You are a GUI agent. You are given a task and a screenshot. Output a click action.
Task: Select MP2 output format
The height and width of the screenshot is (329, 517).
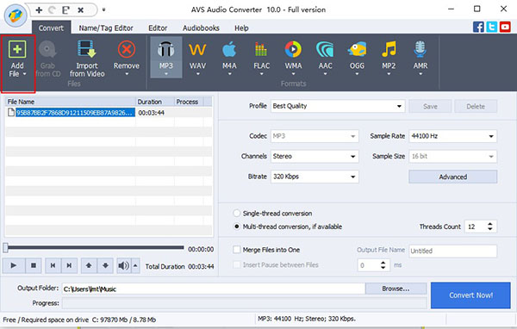pyautogui.click(x=389, y=57)
